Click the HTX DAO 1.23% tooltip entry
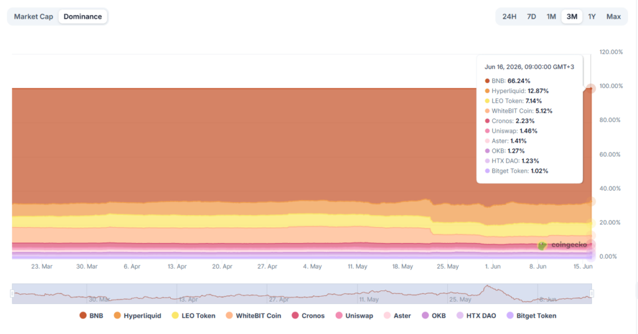638x334 pixels. click(512, 161)
